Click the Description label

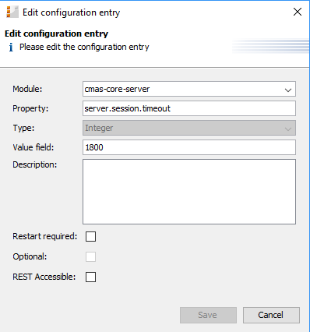pos(35,164)
